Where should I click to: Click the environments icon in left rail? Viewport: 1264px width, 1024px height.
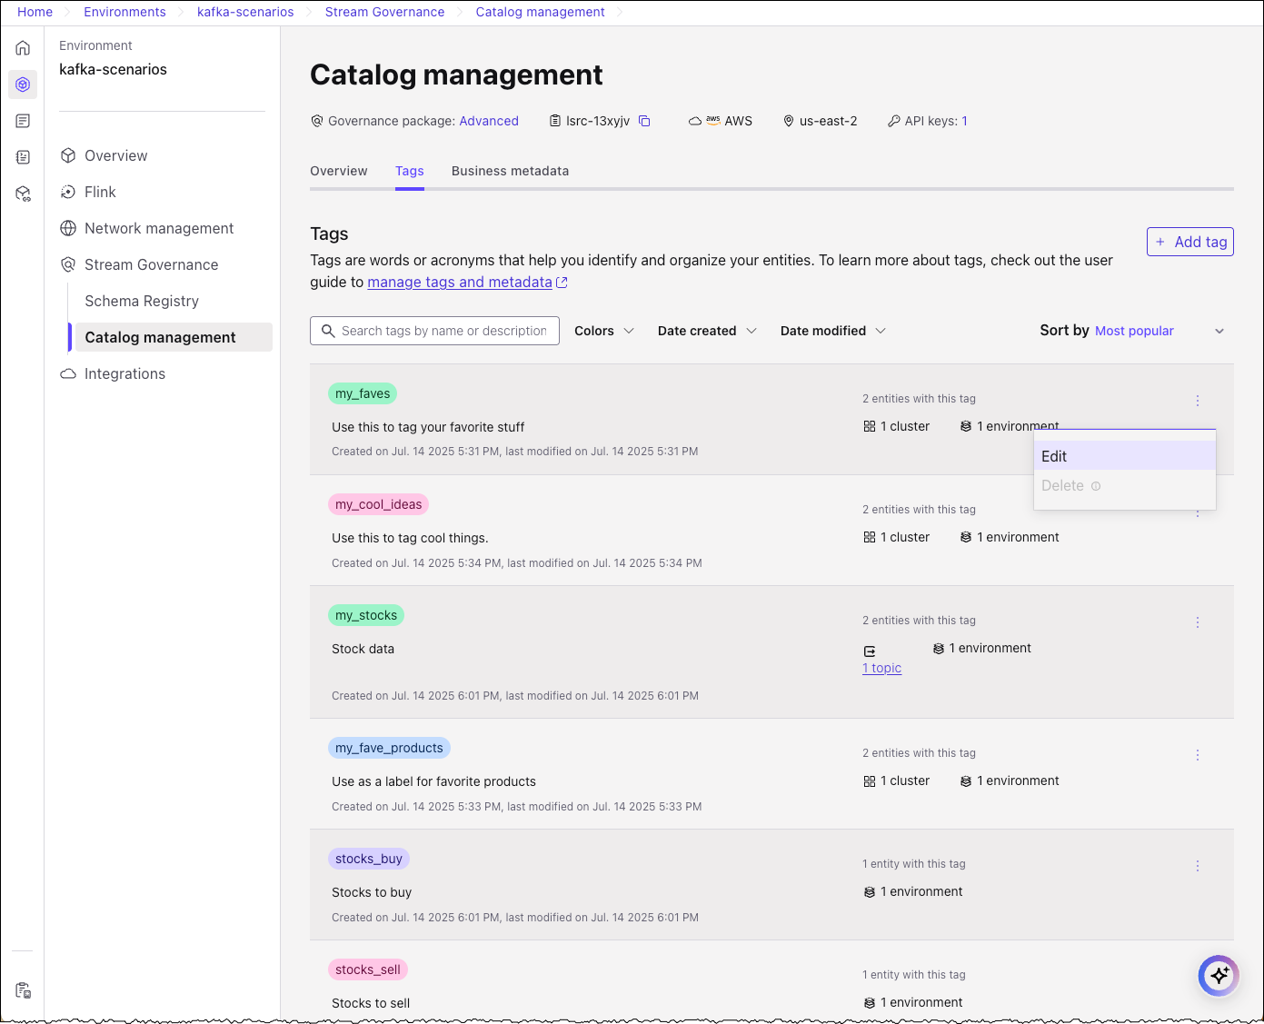point(23,85)
